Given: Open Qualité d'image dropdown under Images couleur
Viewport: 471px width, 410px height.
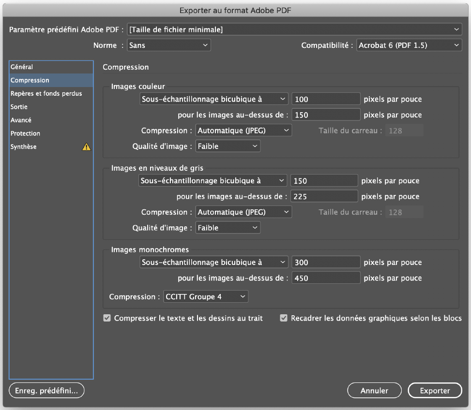Looking at the screenshot, I should coord(228,146).
